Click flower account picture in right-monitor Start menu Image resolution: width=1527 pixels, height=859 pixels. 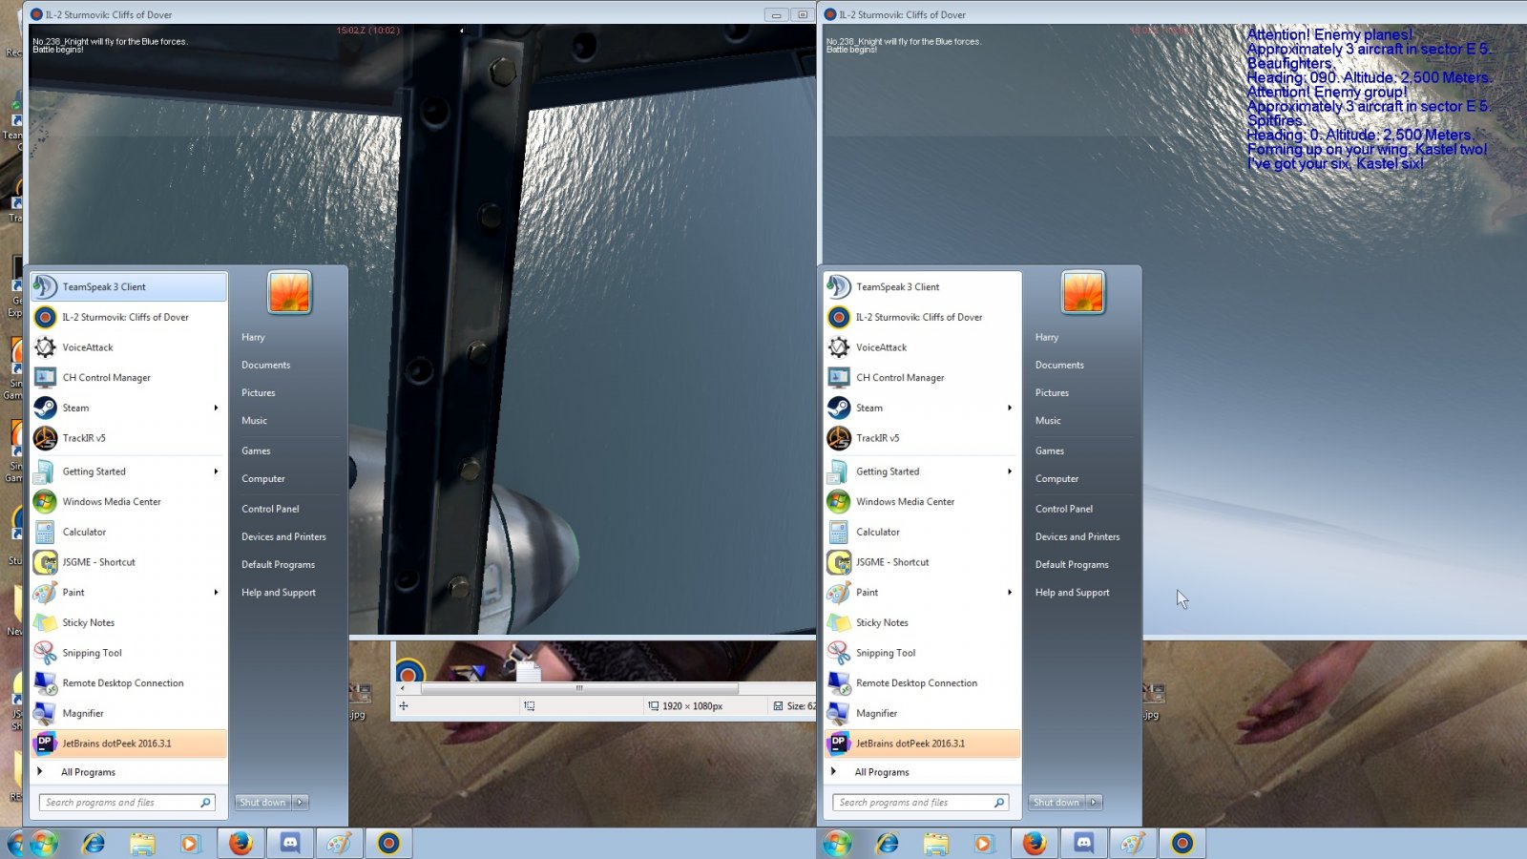click(1083, 292)
